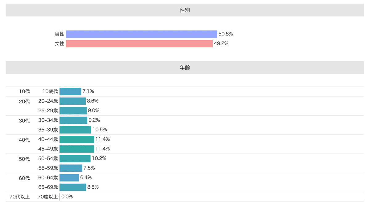Image resolution: width=370 pixels, height=208 pixels.
Task: Click the 40代 group label
Action: 24,140
